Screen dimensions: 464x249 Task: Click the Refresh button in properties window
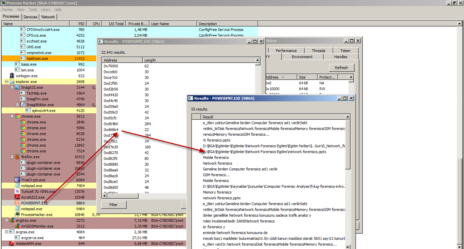(x=341, y=68)
